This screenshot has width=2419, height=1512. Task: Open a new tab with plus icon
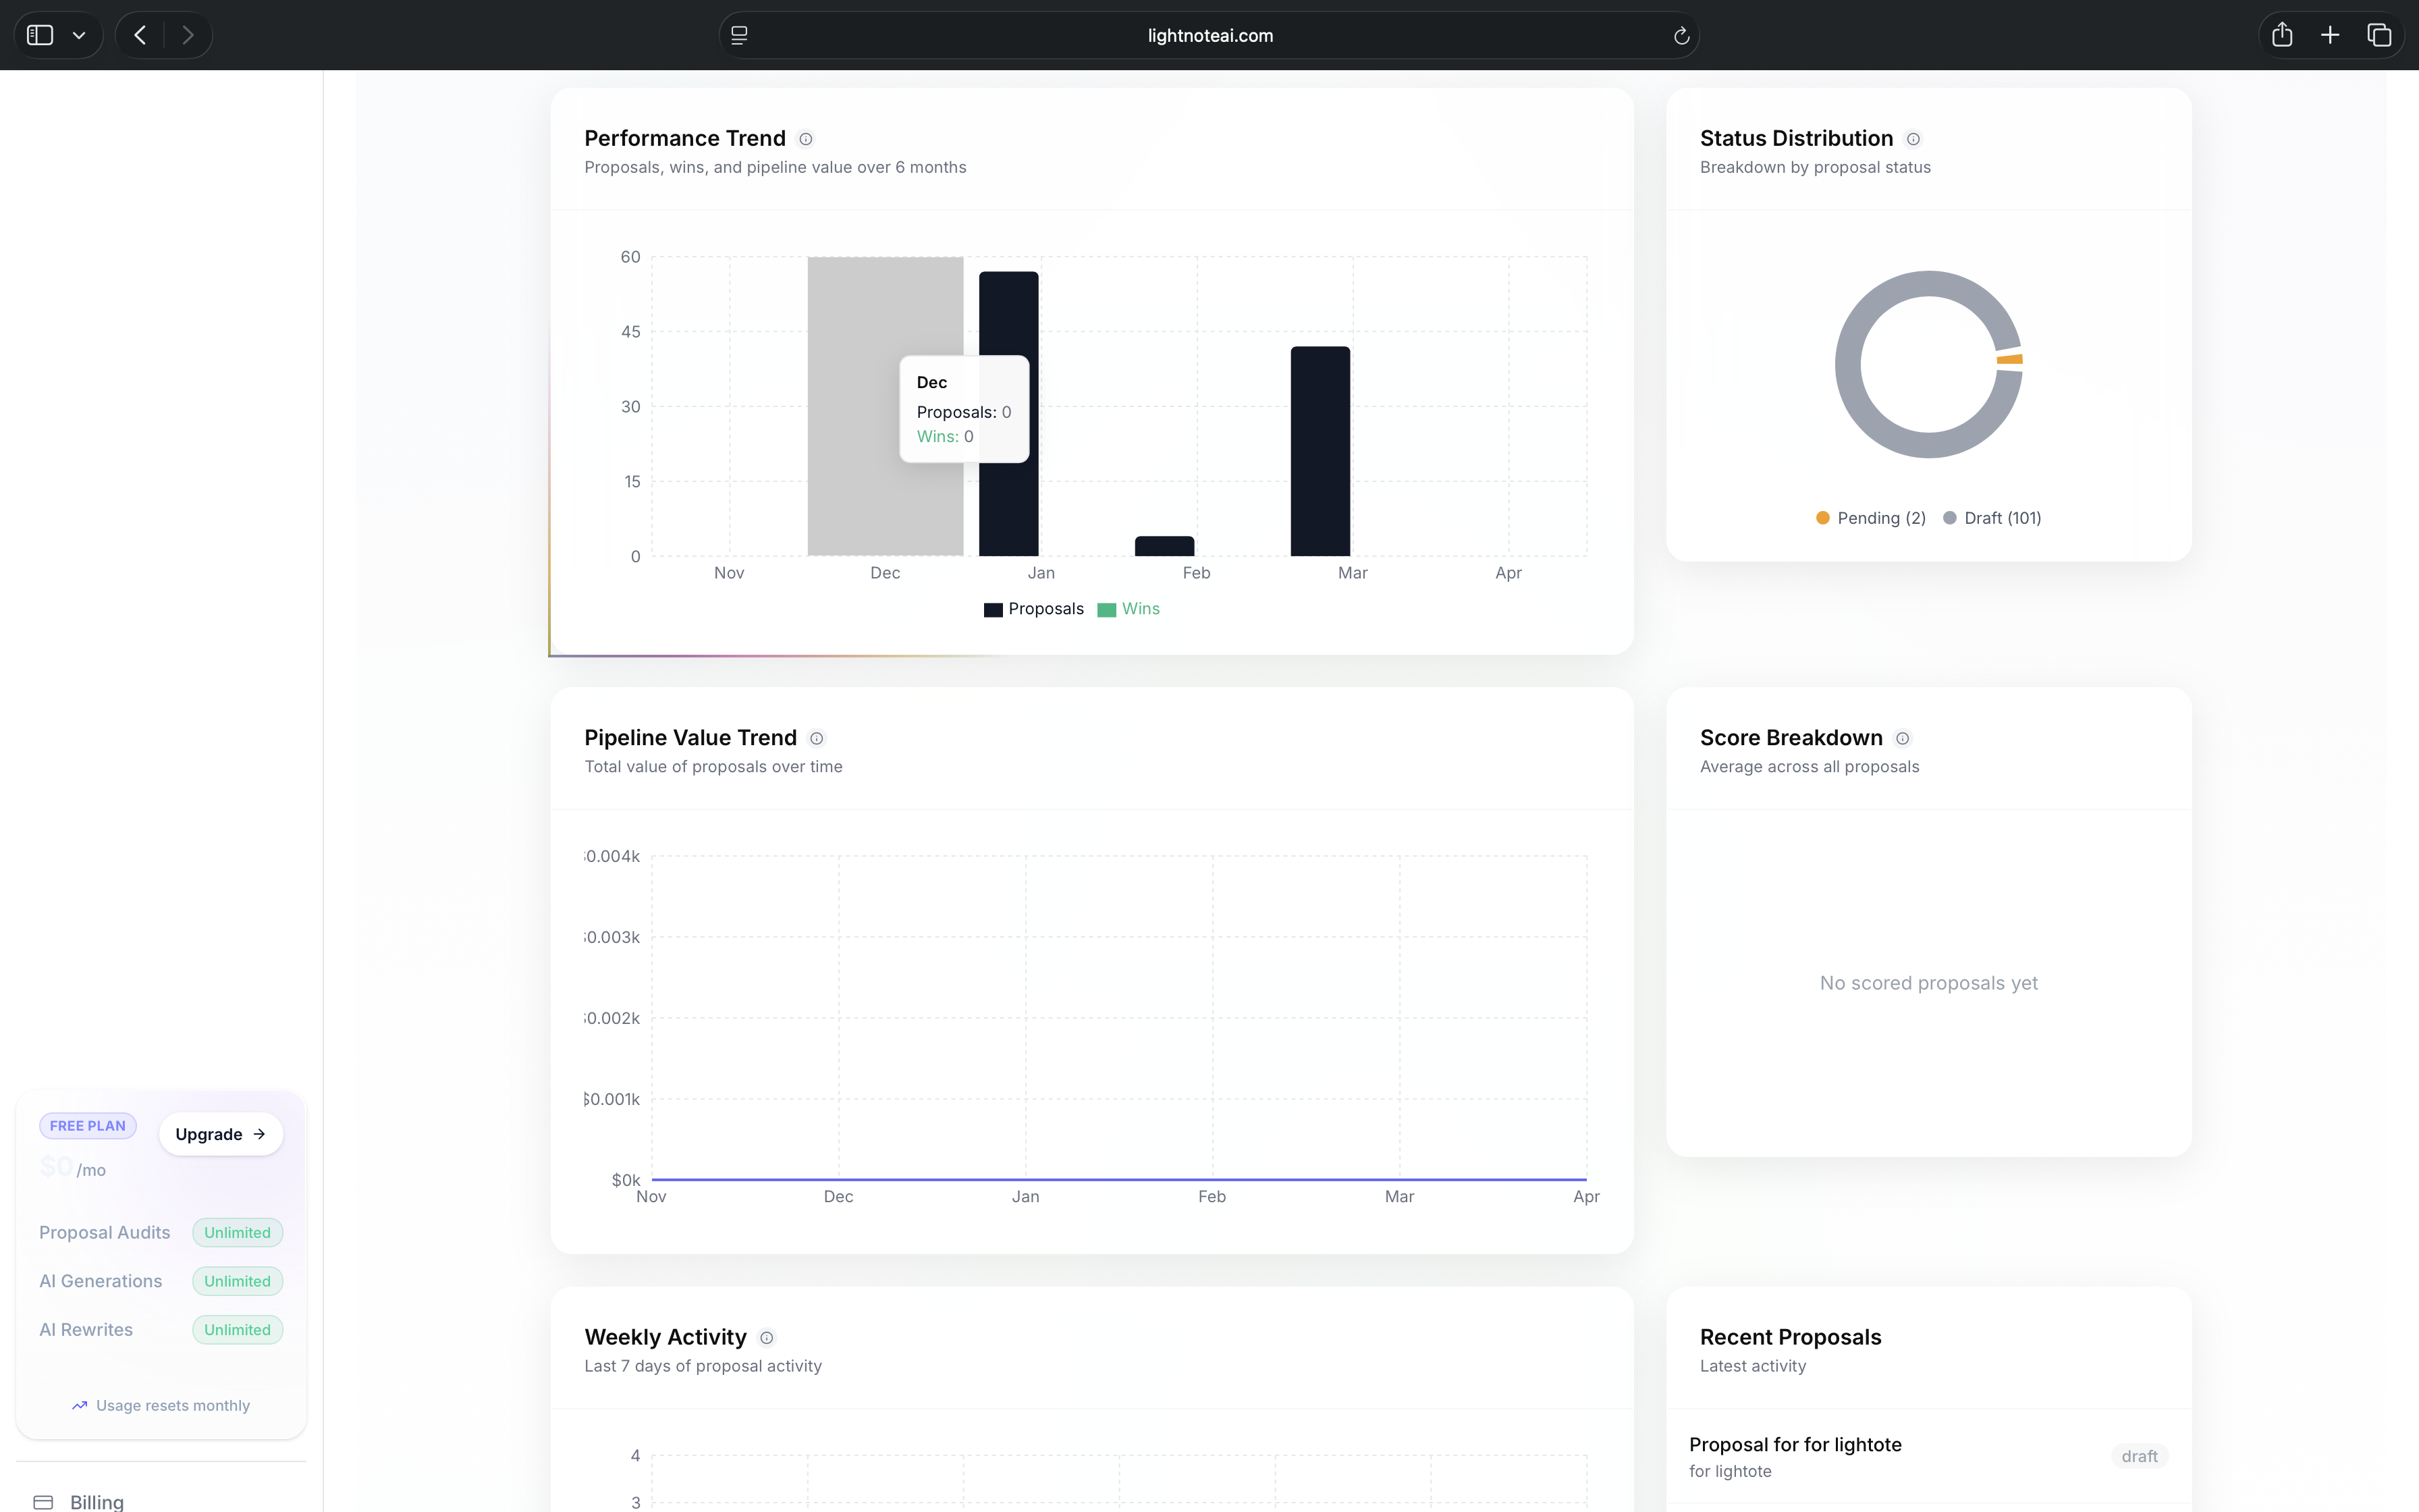click(2330, 35)
